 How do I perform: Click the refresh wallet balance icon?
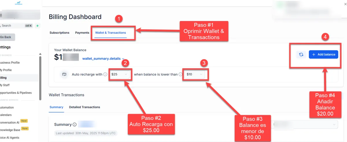(301, 54)
